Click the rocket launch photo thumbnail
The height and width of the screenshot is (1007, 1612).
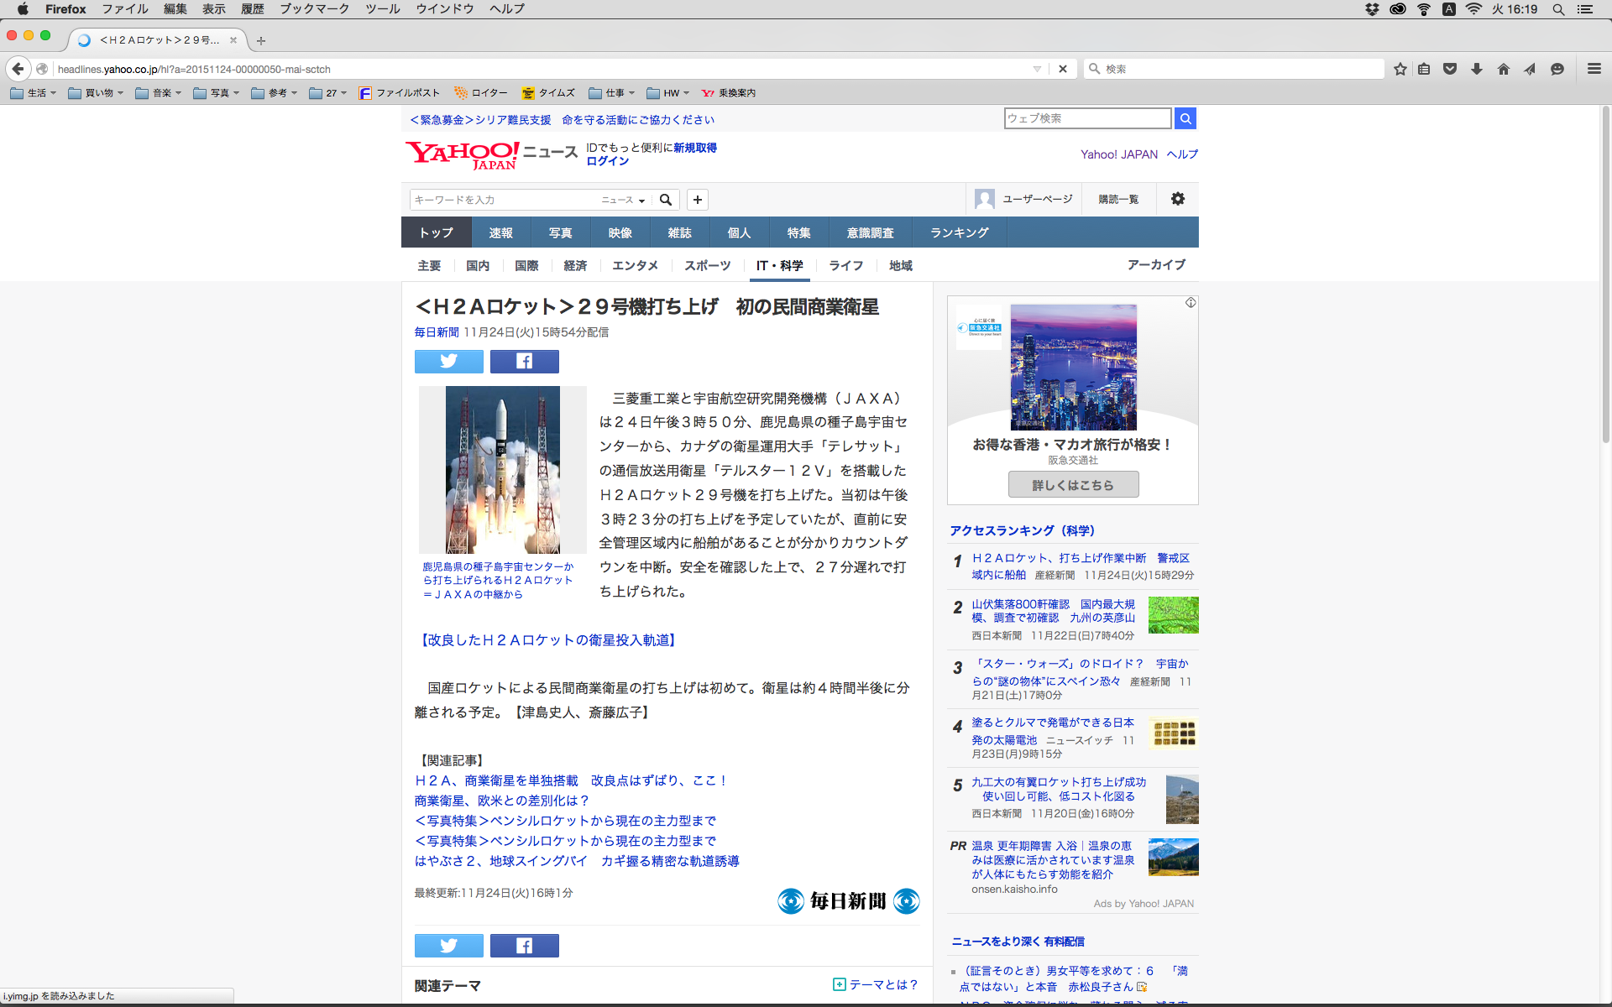click(502, 469)
